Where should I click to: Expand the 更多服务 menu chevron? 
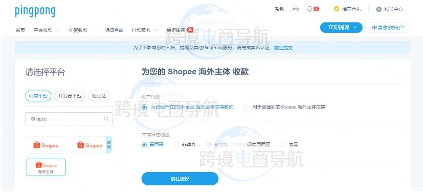click(x=198, y=30)
